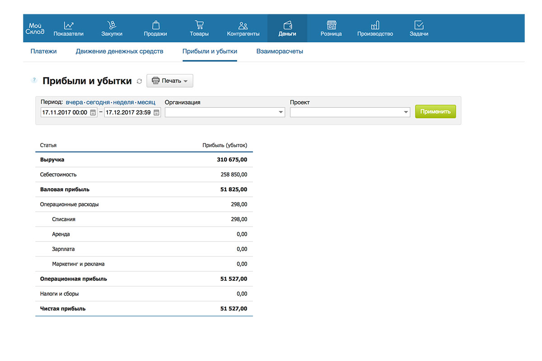Click the start date input field

[64, 112]
